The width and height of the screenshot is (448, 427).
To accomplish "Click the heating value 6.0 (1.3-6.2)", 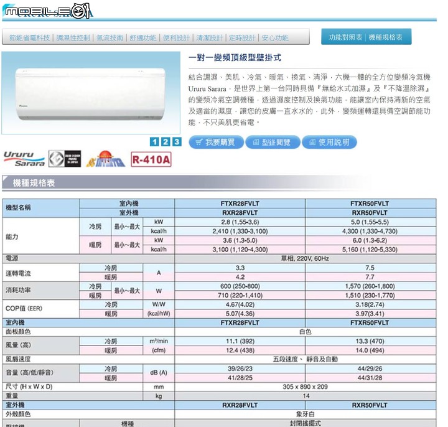I will click(370, 240).
